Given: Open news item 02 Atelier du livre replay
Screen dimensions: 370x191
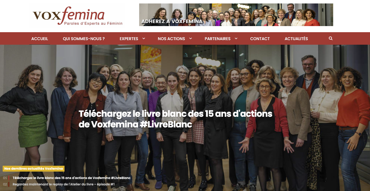Looking at the screenshot, I should coord(64,184).
